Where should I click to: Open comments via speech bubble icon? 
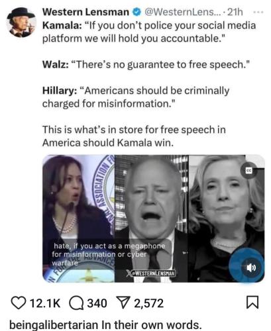point(76,303)
